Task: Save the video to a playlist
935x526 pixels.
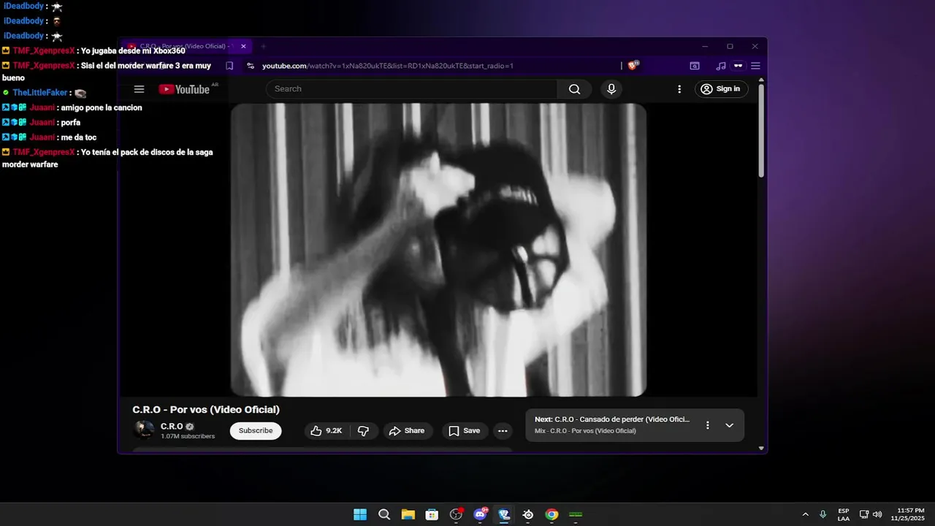Action: click(465, 431)
